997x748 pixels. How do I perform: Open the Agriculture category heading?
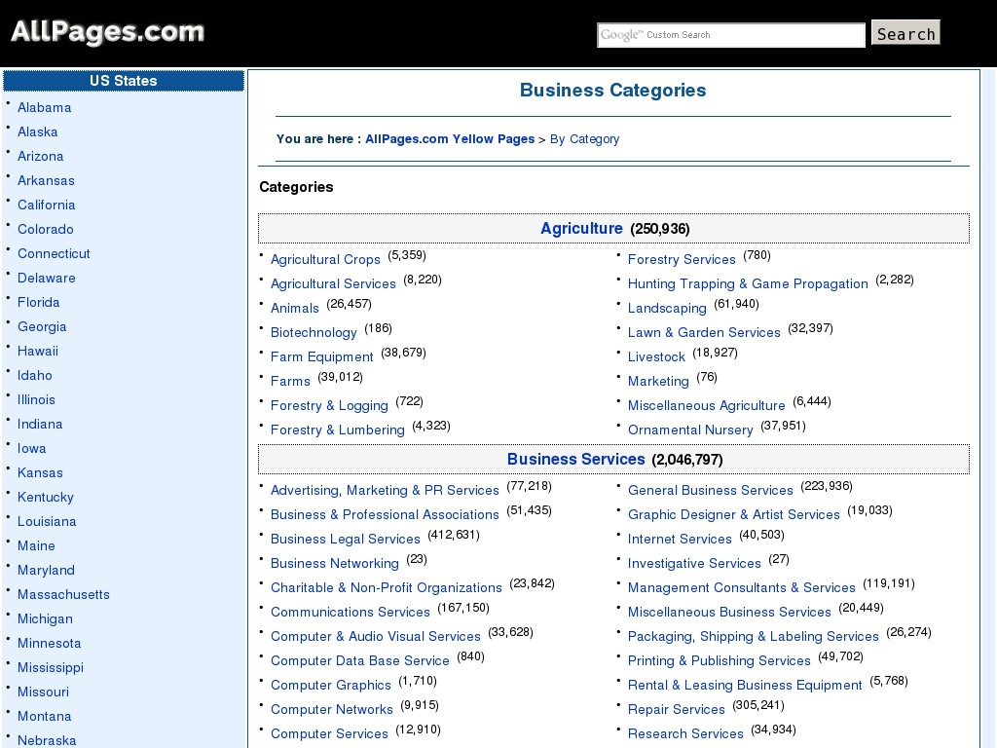(581, 228)
